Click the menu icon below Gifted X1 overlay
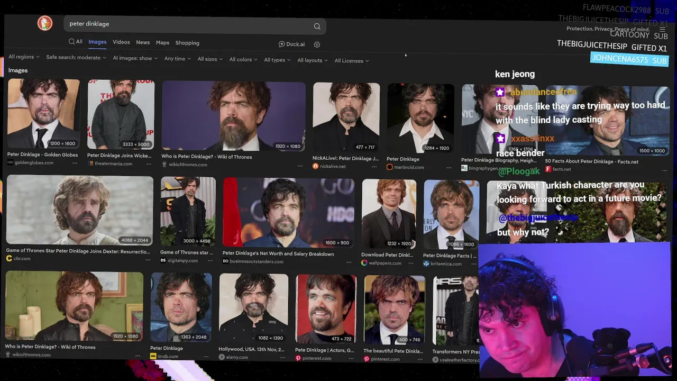Image resolution: width=677 pixels, height=381 pixels. [662, 29]
